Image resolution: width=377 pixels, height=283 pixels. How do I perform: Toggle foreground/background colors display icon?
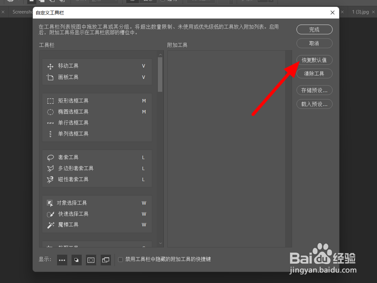[77, 260]
